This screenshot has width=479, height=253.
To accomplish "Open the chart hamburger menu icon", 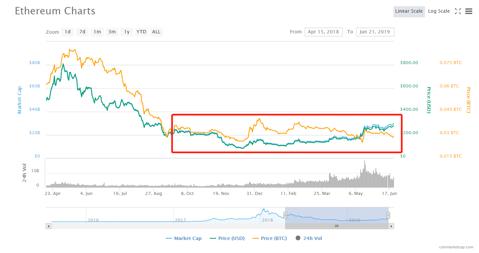I will coord(469,11).
